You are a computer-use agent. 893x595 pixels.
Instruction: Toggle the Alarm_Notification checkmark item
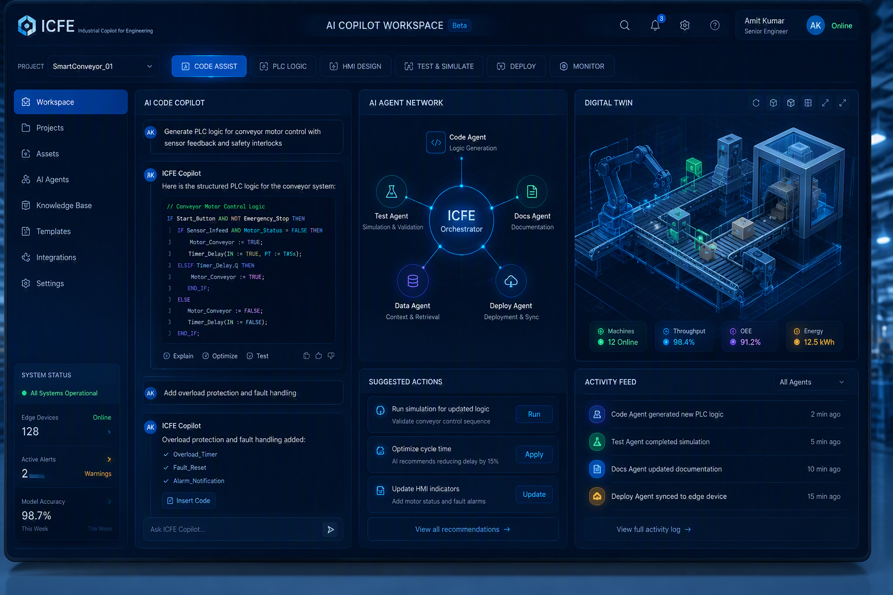pyautogui.click(x=194, y=481)
